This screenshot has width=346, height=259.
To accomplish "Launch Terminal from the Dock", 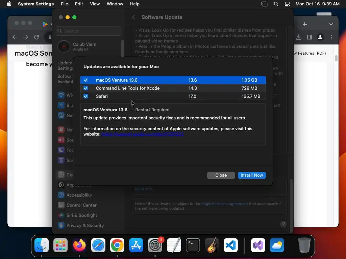I will point(193,245).
